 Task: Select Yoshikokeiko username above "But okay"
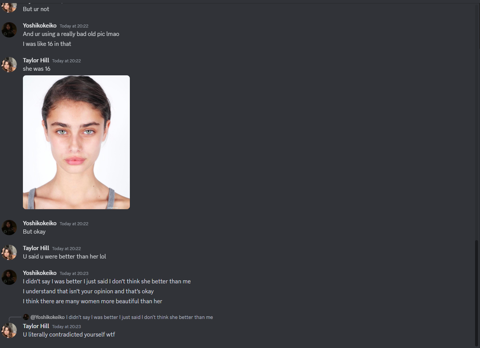pyautogui.click(x=40, y=223)
